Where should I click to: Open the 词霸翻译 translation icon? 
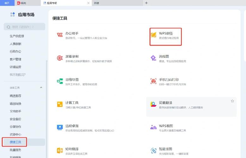click(153, 104)
